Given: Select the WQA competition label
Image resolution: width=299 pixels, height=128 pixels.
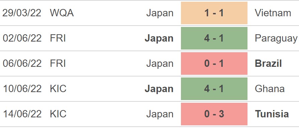Looking at the screenshot, I should [x=62, y=13].
